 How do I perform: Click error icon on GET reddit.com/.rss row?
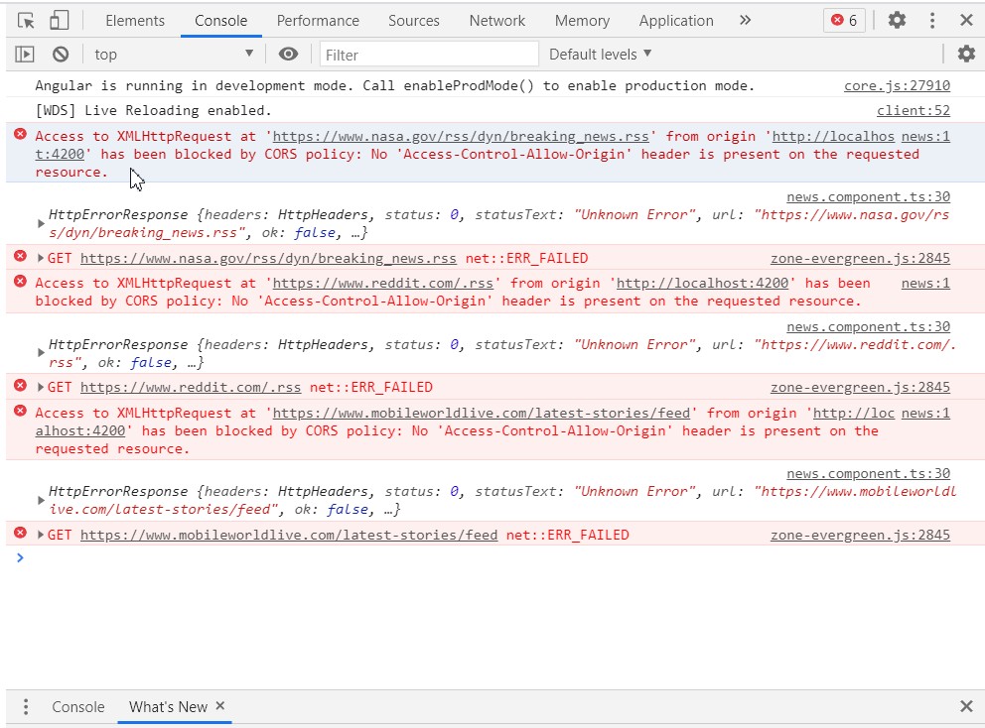click(x=21, y=386)
